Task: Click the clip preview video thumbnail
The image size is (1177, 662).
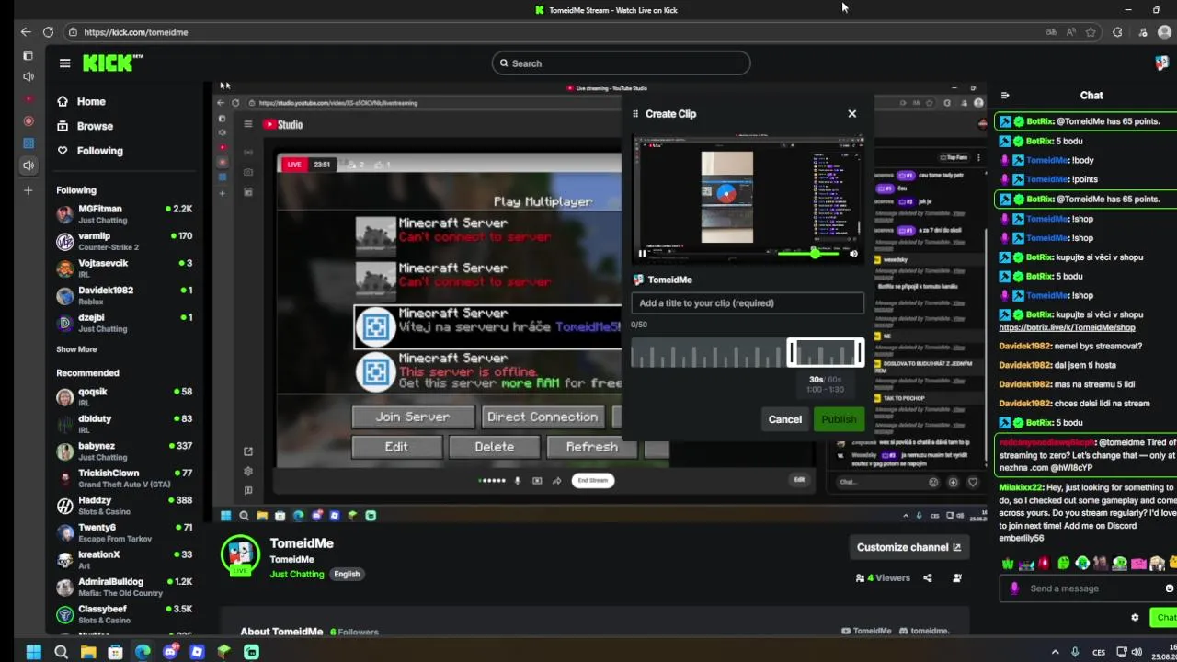Action: (748, 199)
